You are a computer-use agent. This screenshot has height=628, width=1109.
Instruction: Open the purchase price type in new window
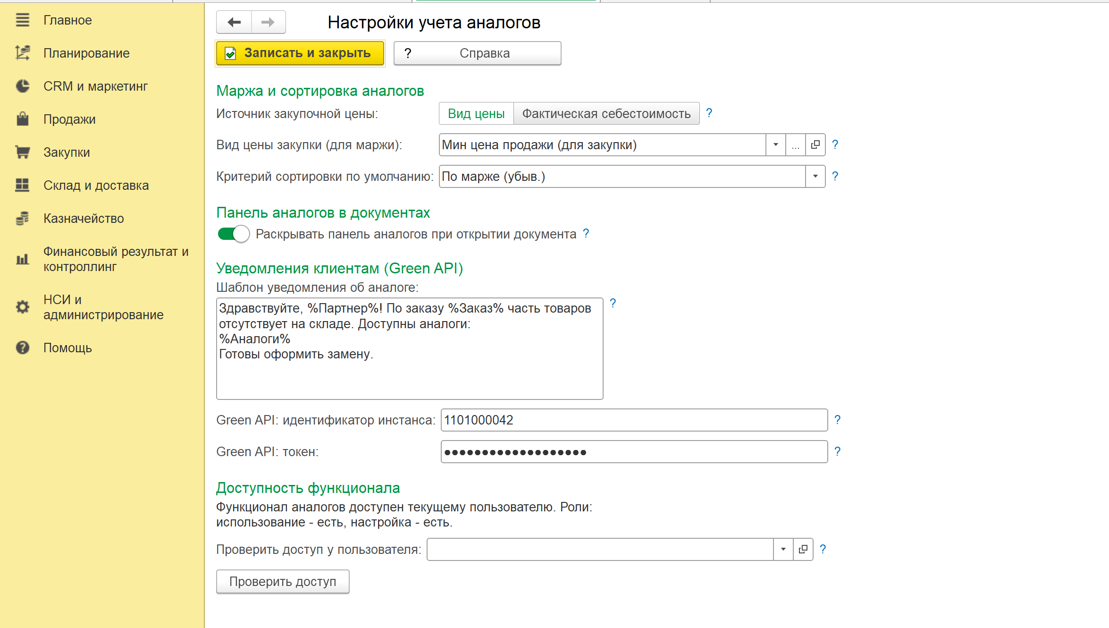click(815, 145)
